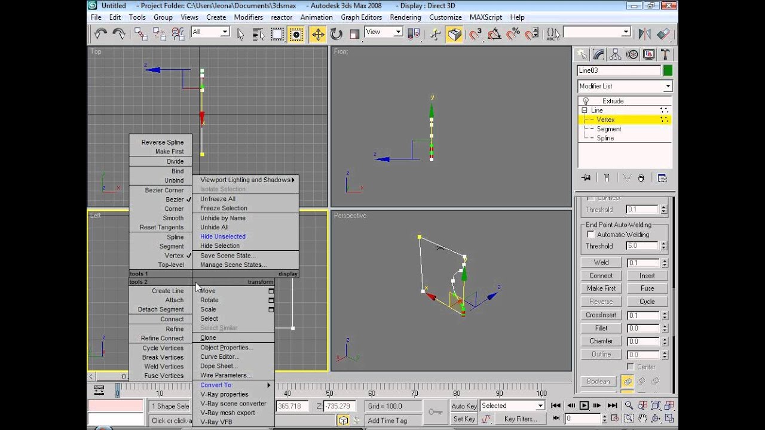Select the Spline sub-object in modifier stack

605,138
